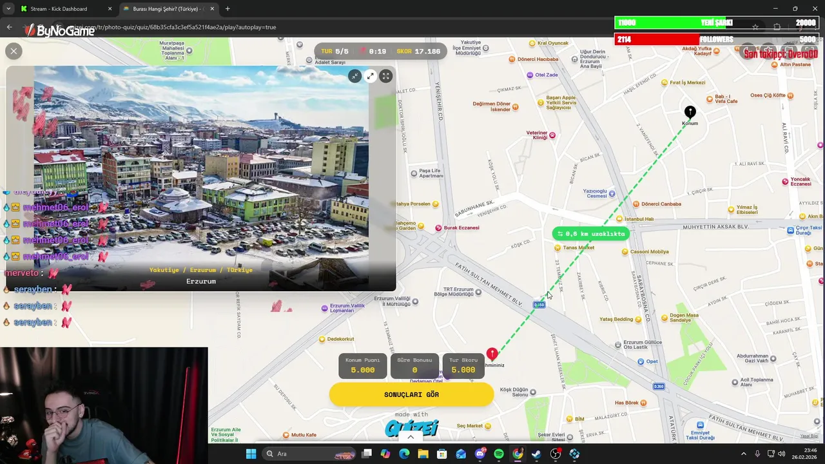Click the Dönerci Canbaba map marker

pos(637,204)
